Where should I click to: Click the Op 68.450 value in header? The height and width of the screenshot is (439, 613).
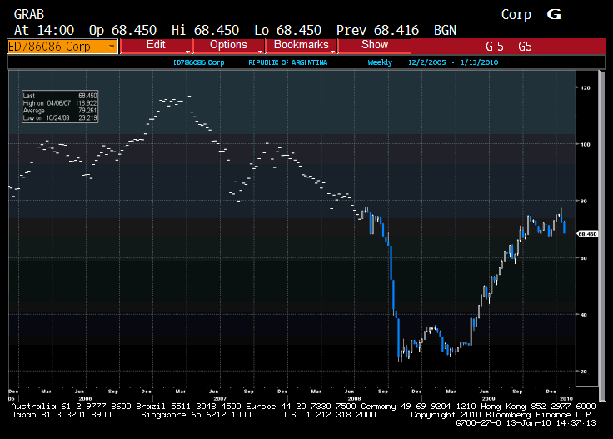coord(122,31)
